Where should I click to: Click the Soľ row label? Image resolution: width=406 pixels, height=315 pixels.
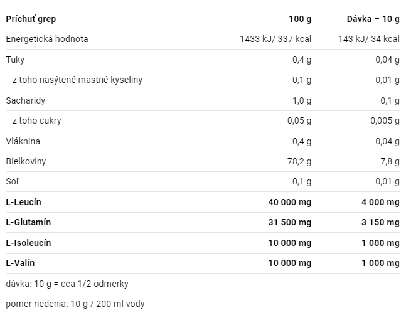coord(13,182)
